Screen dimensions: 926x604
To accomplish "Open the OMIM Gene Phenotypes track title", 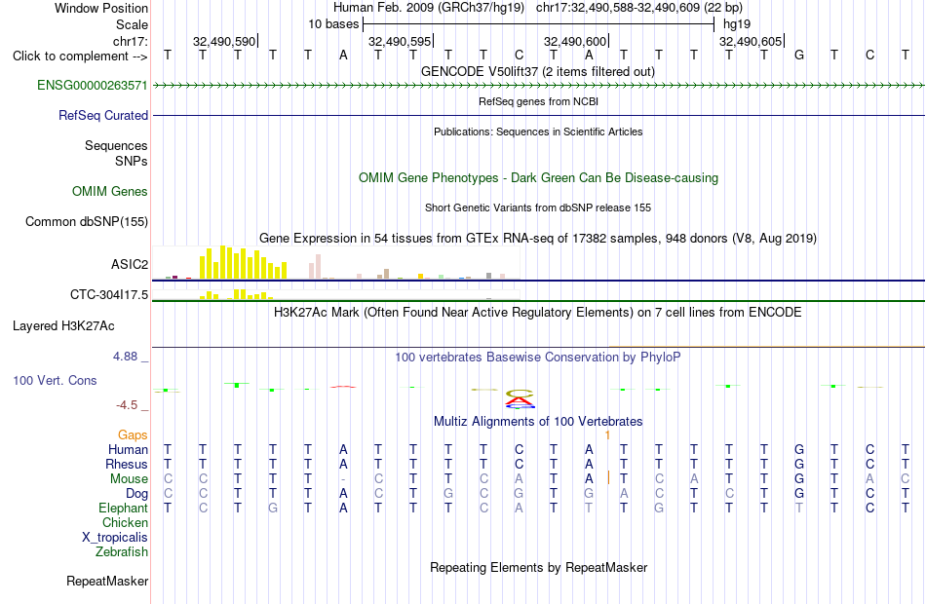I will [538, 177].
